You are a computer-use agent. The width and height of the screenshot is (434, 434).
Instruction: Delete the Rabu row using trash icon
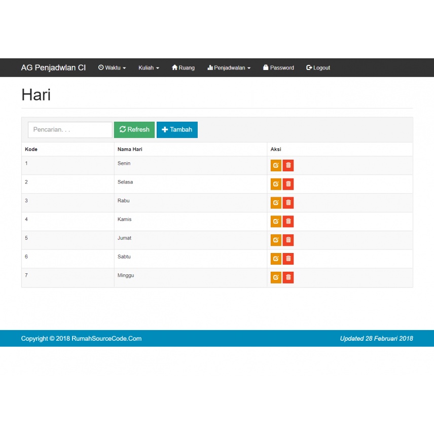(288, 203)
